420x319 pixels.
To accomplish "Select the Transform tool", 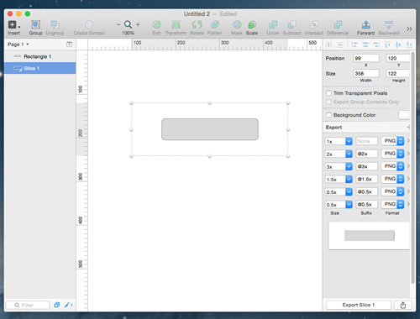I will 176,24.
